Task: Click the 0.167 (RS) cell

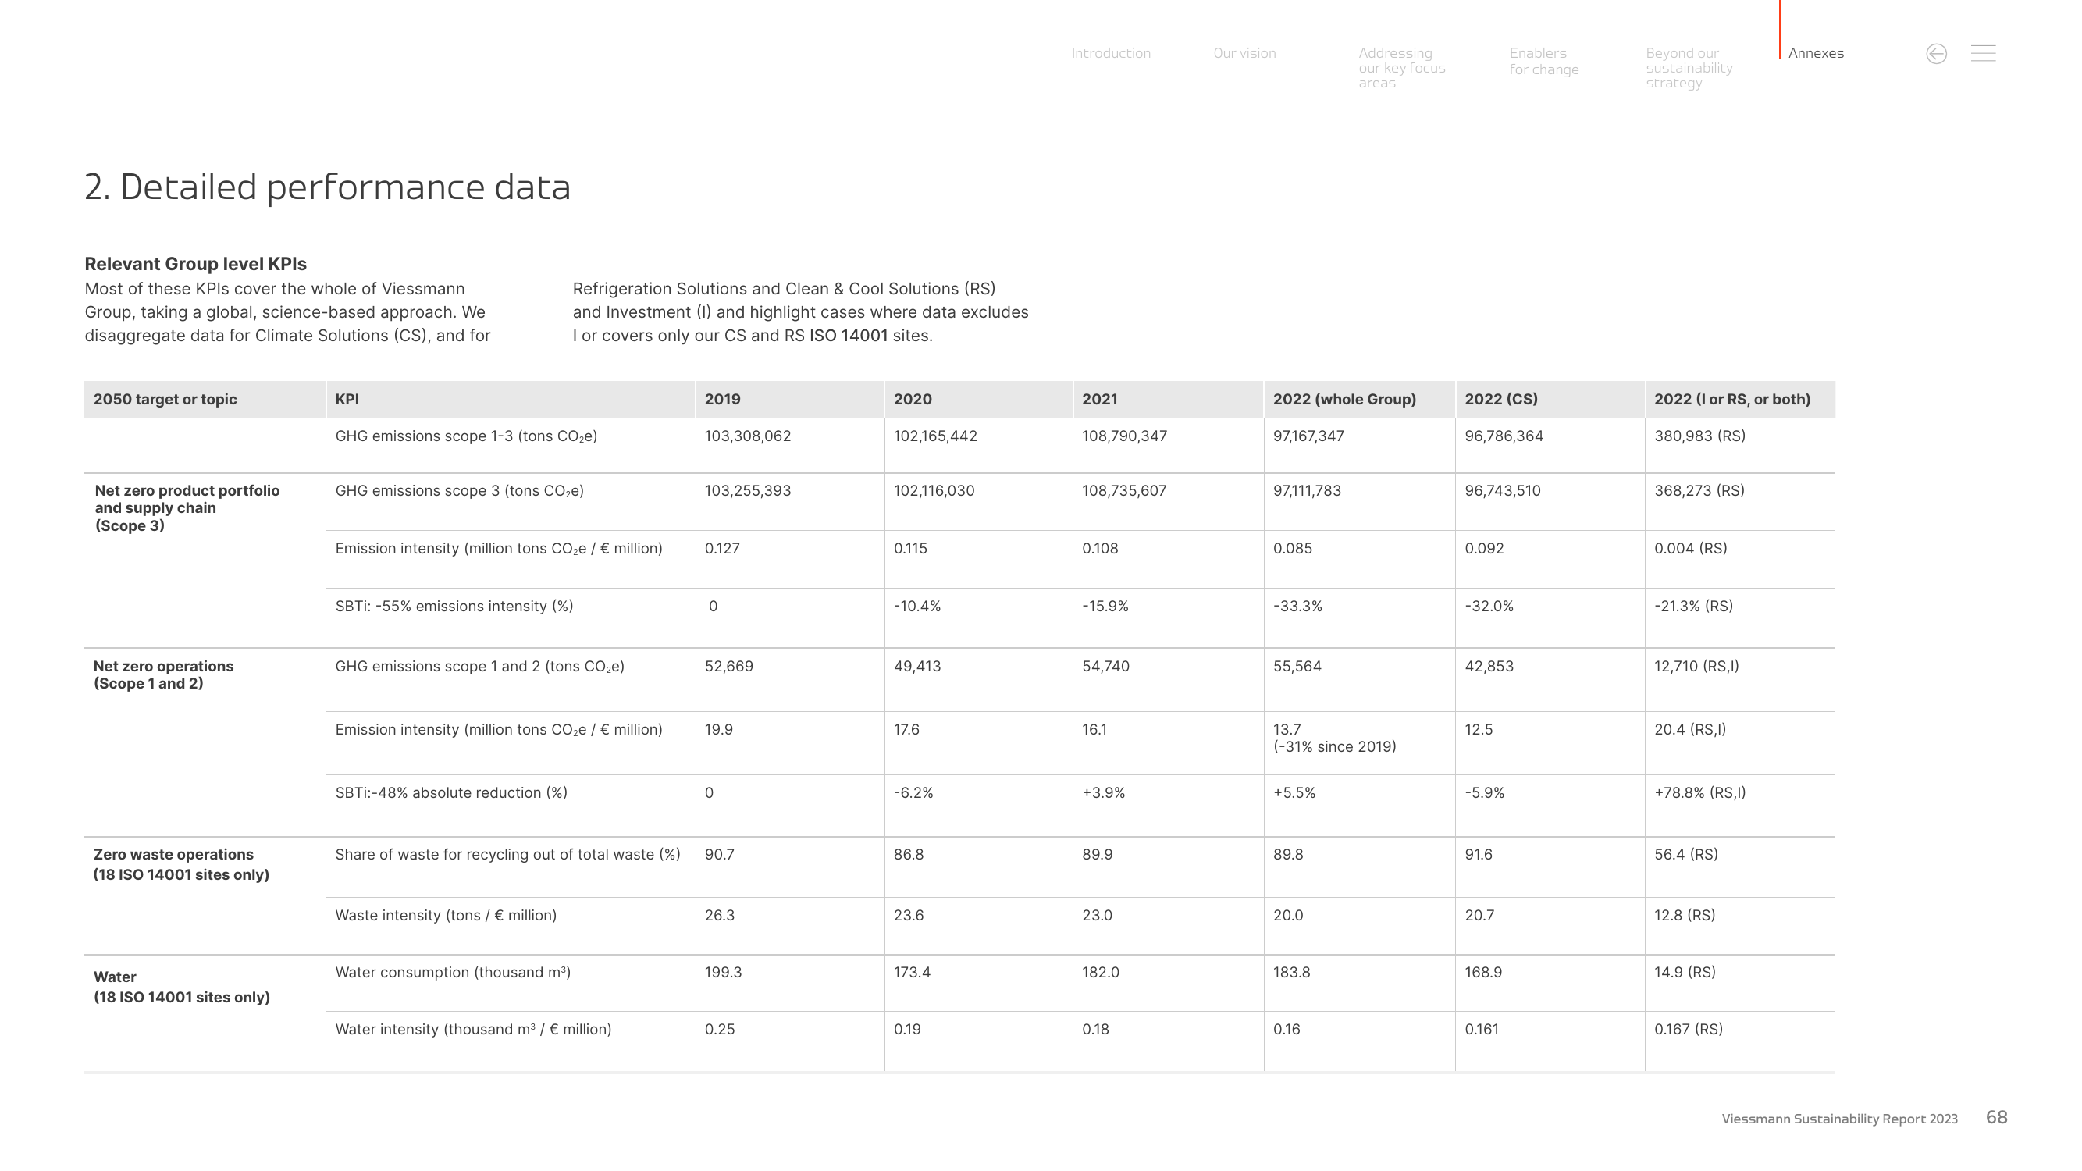Action: (1689, 1030)
